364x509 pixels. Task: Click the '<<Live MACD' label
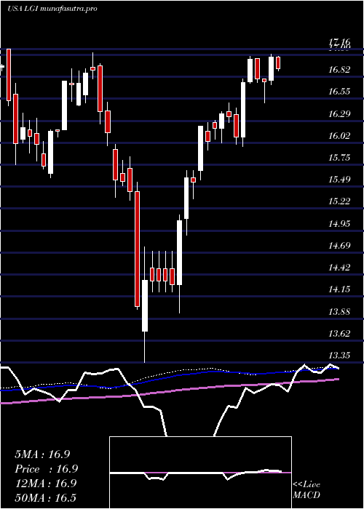point(306,490)
